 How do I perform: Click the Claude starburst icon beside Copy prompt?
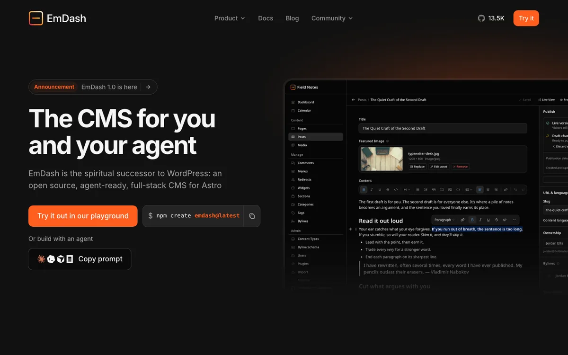click(x=41, y=259)
